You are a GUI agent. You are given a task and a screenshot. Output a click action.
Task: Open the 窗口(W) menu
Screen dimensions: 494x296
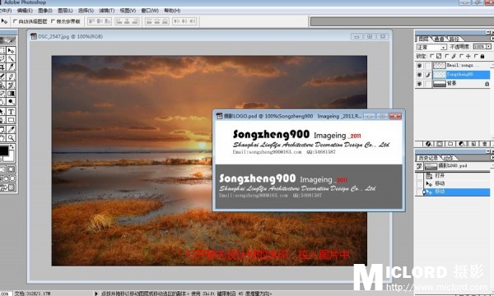tap(150, 11)
